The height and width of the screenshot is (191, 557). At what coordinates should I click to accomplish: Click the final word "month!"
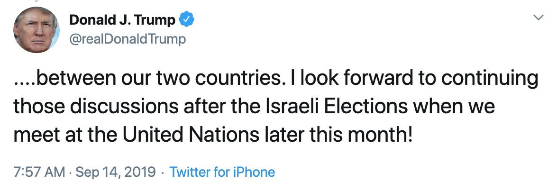coord(384,136)
